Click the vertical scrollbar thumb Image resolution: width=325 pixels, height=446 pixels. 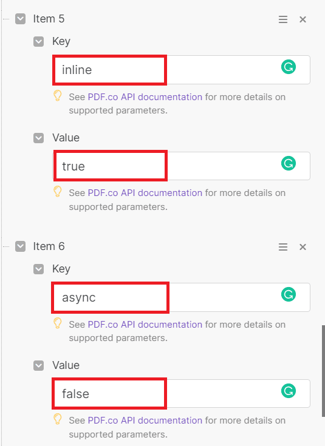tap(323, 371)
